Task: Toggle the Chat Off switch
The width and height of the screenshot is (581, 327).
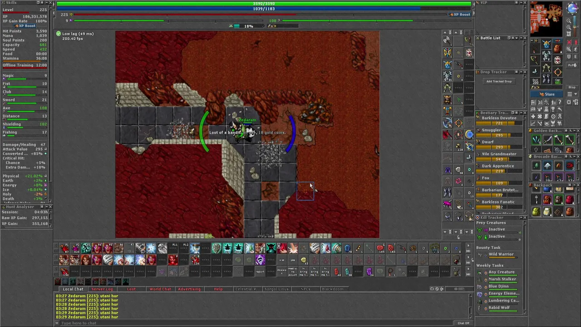Action: [463, 323]
